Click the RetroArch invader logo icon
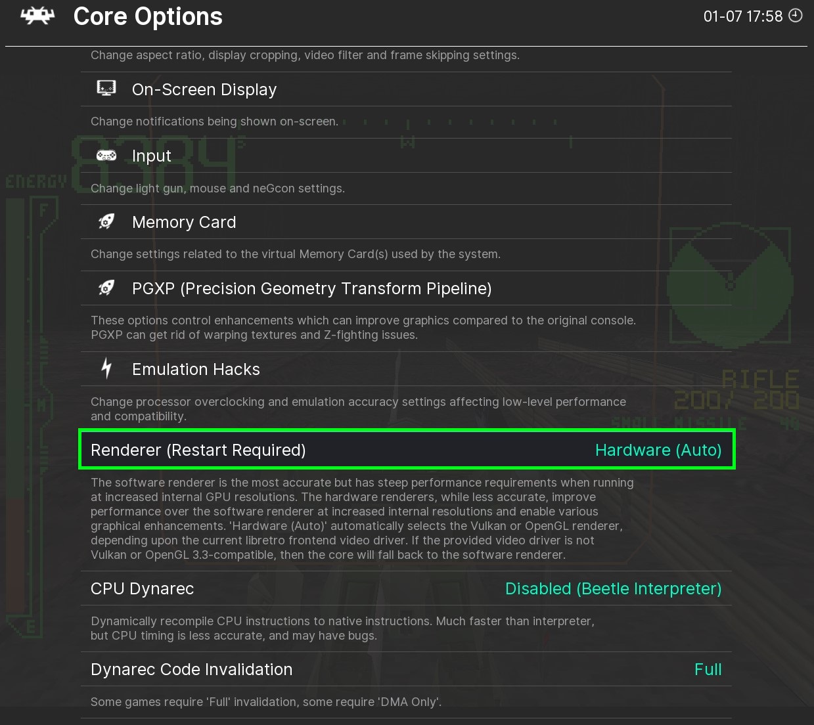Screen dimensions: 814x725 37,16
